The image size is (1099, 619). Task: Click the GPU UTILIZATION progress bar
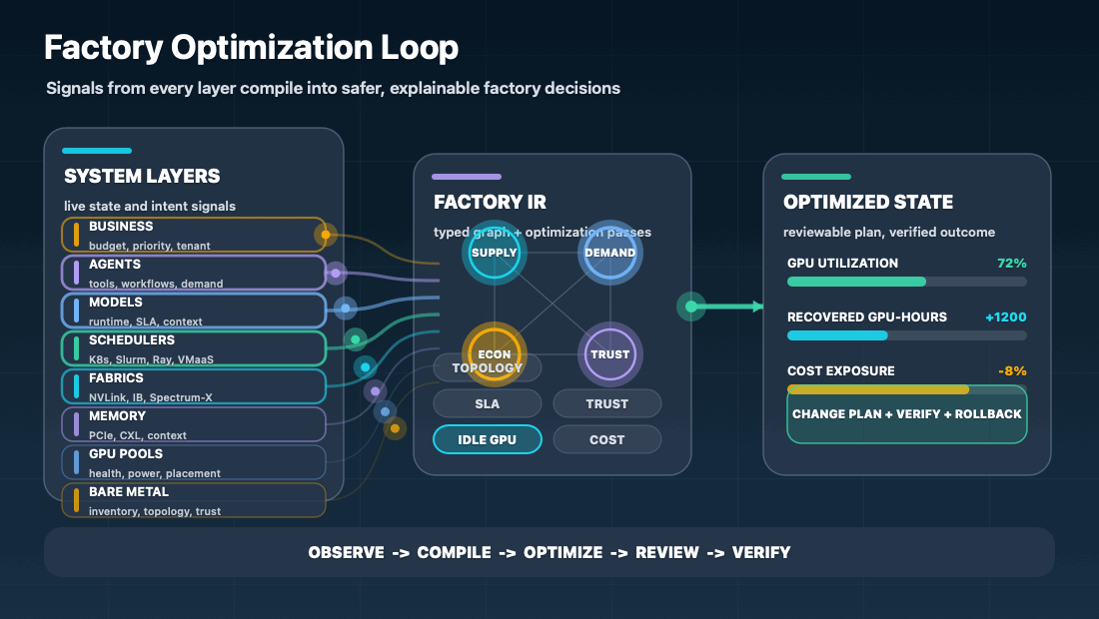pyautogui.click(x=907, y=282)
